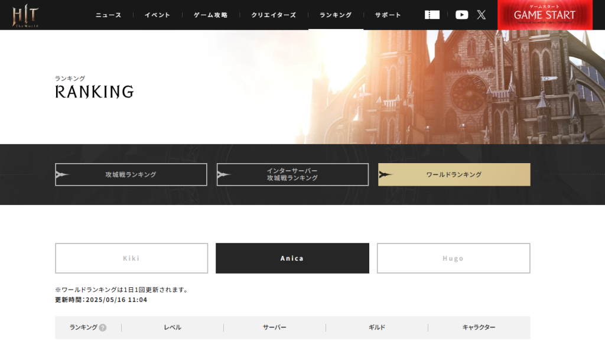Select the ワールドランキング button
Image resolution: width=605 pixels, height=341 pixels.
pyautogui.click(x=454, y=174)
